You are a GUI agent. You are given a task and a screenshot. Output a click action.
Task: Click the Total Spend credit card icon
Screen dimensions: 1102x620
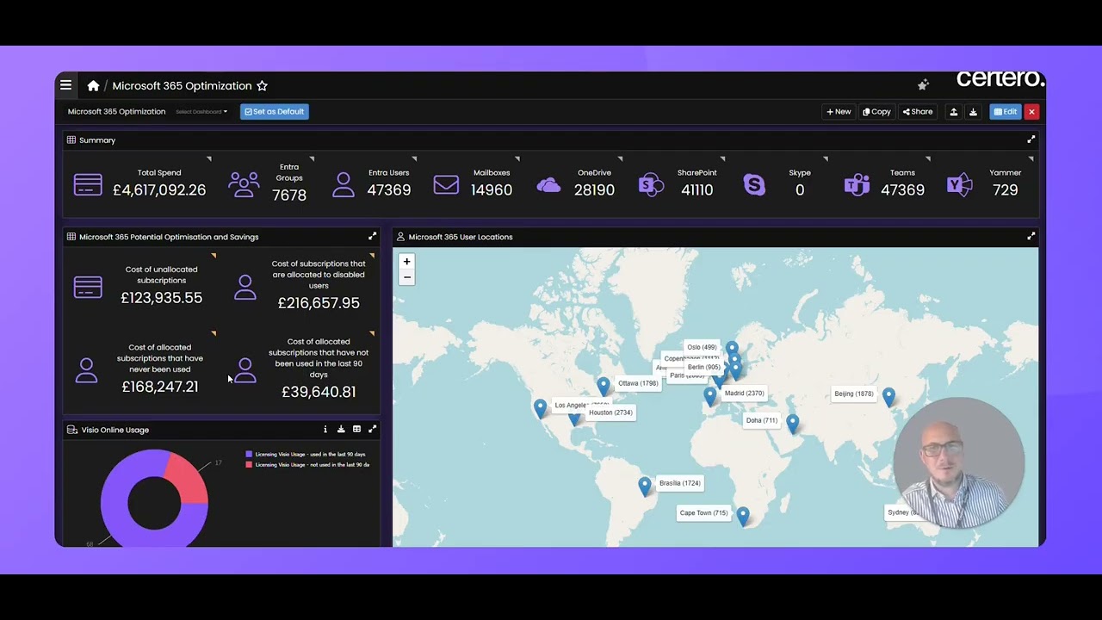[x=88, y=184]
